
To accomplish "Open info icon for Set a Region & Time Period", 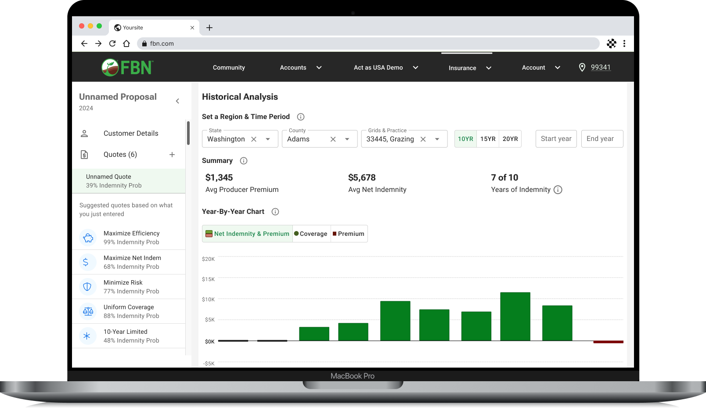I will 301,117.
